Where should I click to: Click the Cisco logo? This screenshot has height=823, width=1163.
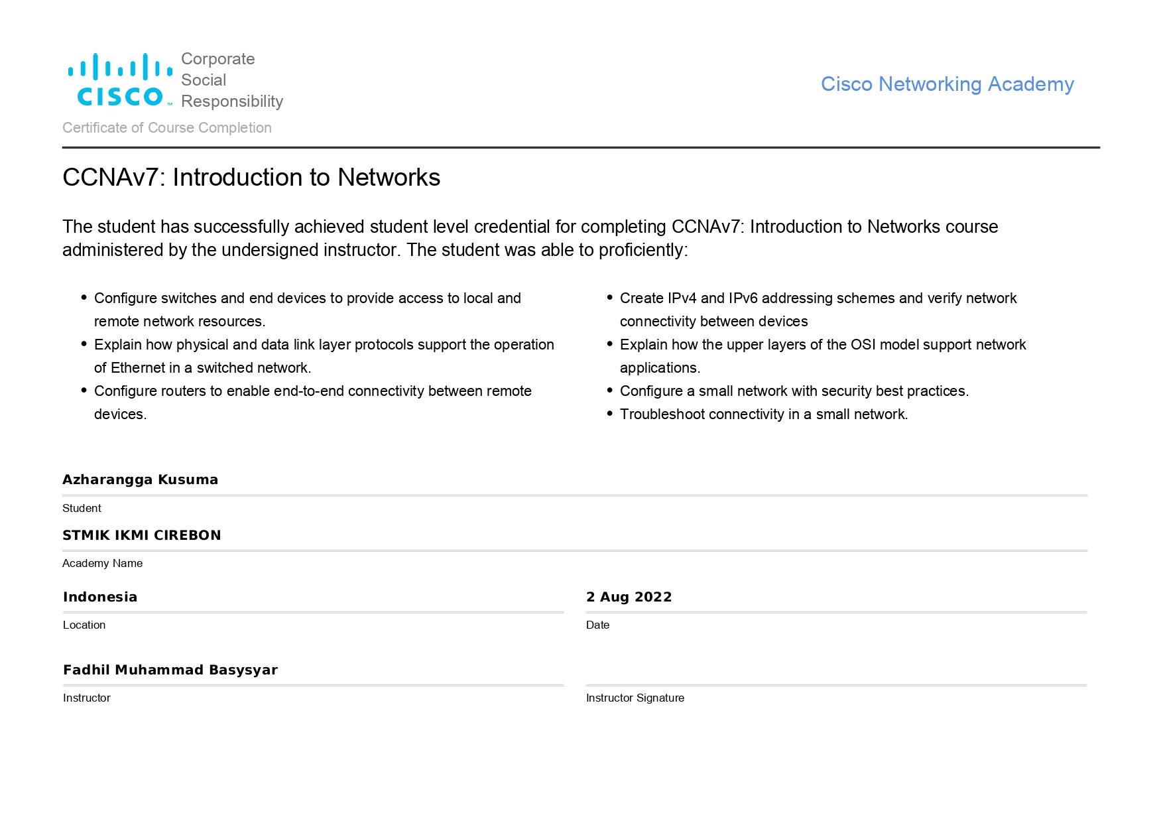tap(120, 80)
